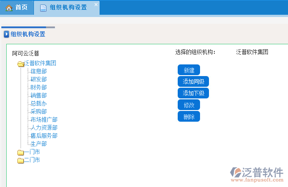
Task: Select 研发部 in the organization tree
Action: click(x=38, y=80)
